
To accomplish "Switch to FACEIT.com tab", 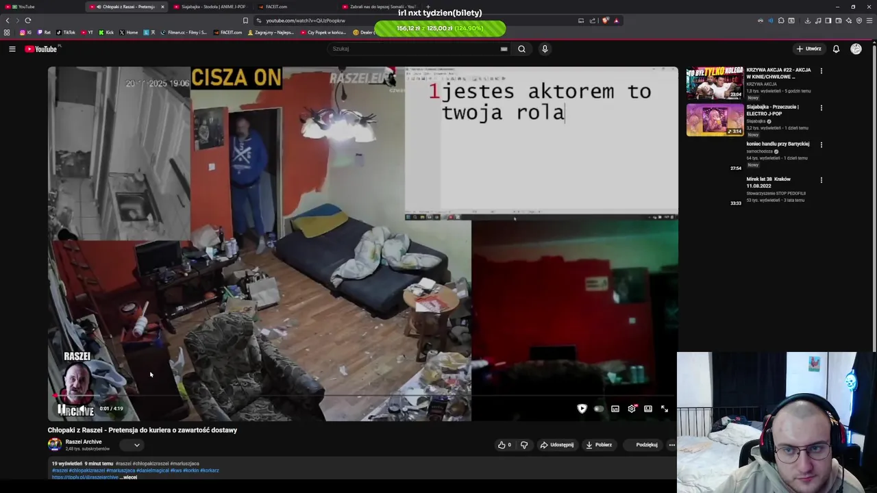I will pyautogui.click(x=295, y=7).
